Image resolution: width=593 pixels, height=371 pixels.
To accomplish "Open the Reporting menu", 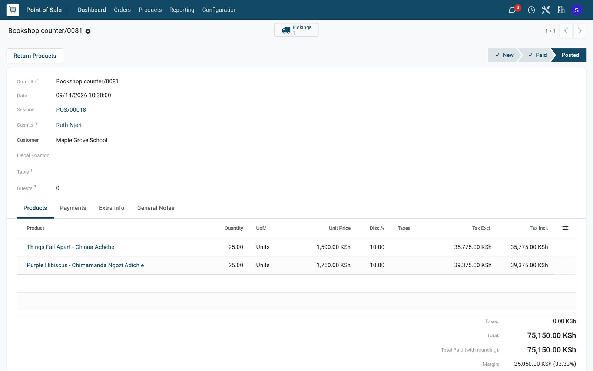I will click(x=182, y=10).
